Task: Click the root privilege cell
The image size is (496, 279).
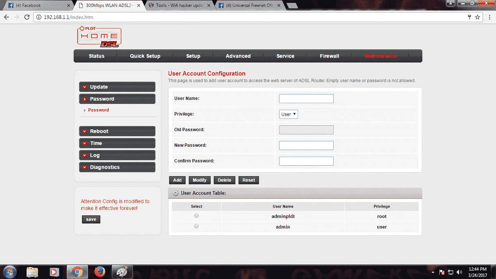Action: [382, 216]
